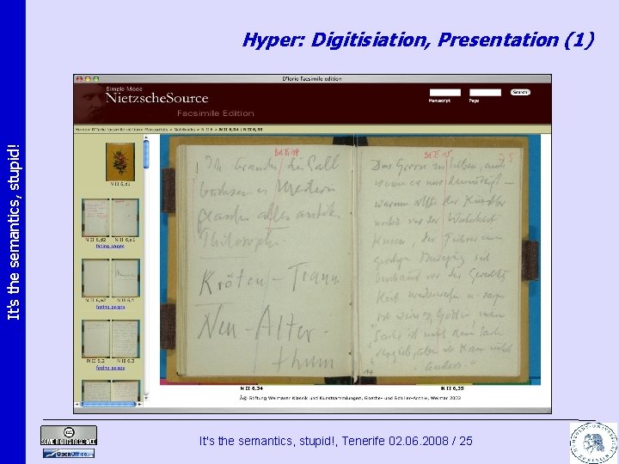
Task: Click the OpenOffice.org badge
Action: tap(69, 454)
